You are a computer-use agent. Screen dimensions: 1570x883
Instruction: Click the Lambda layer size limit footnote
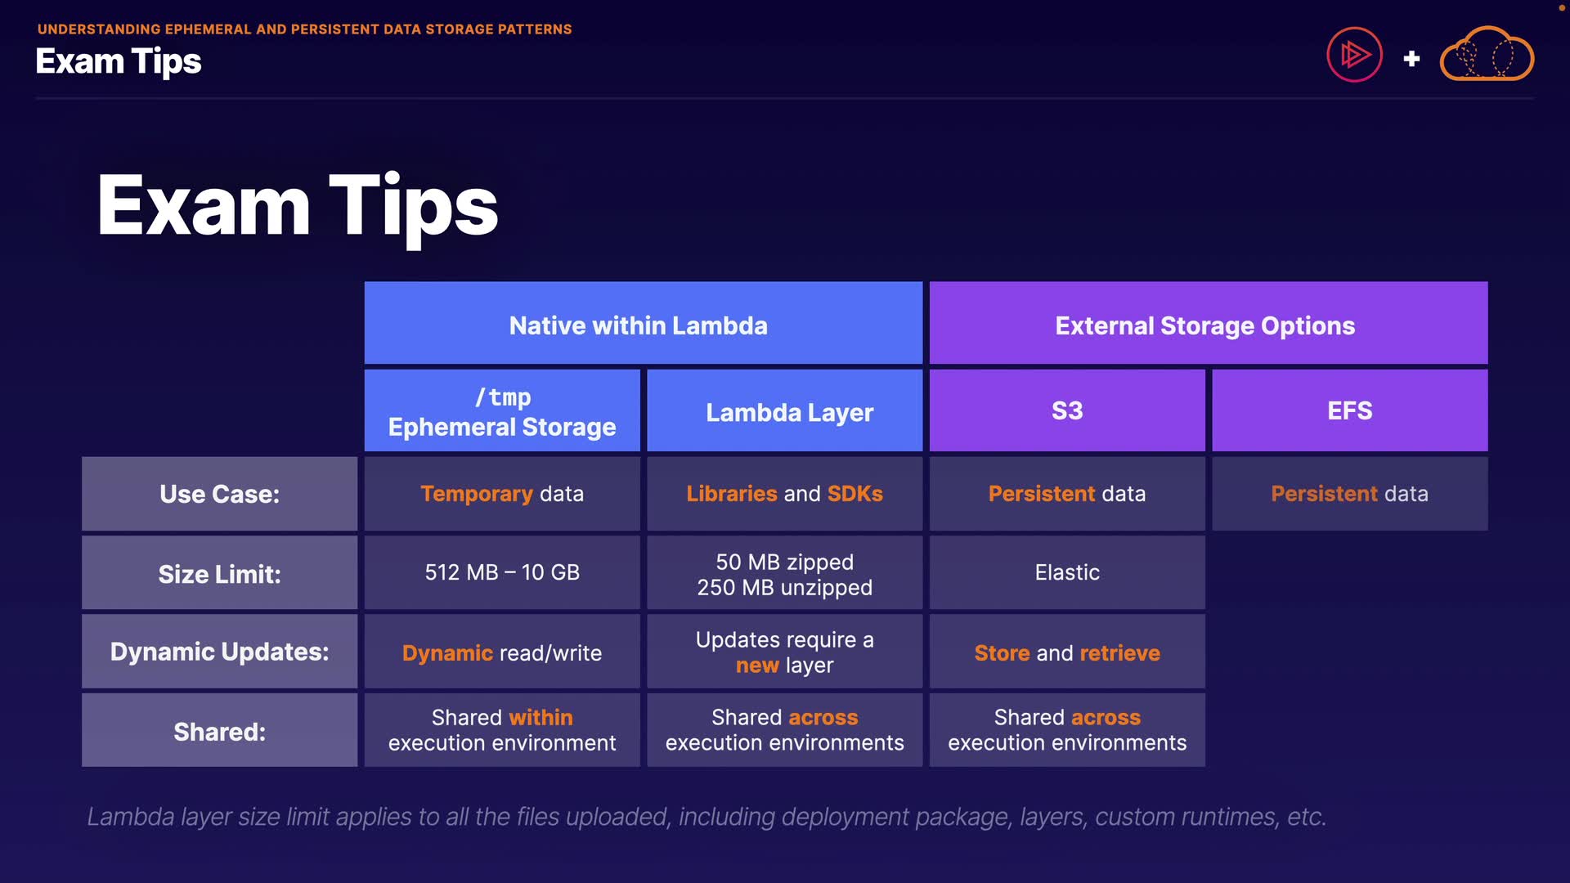(x=706, y=816)
